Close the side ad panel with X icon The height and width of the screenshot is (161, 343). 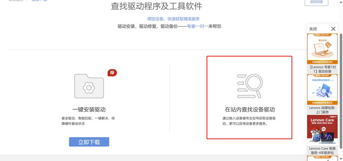(333, 29)
